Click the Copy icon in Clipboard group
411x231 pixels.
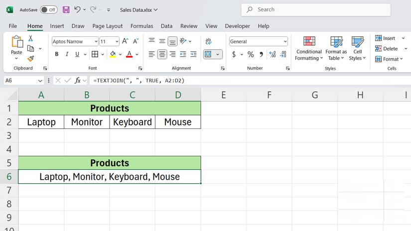pos(31,48)
